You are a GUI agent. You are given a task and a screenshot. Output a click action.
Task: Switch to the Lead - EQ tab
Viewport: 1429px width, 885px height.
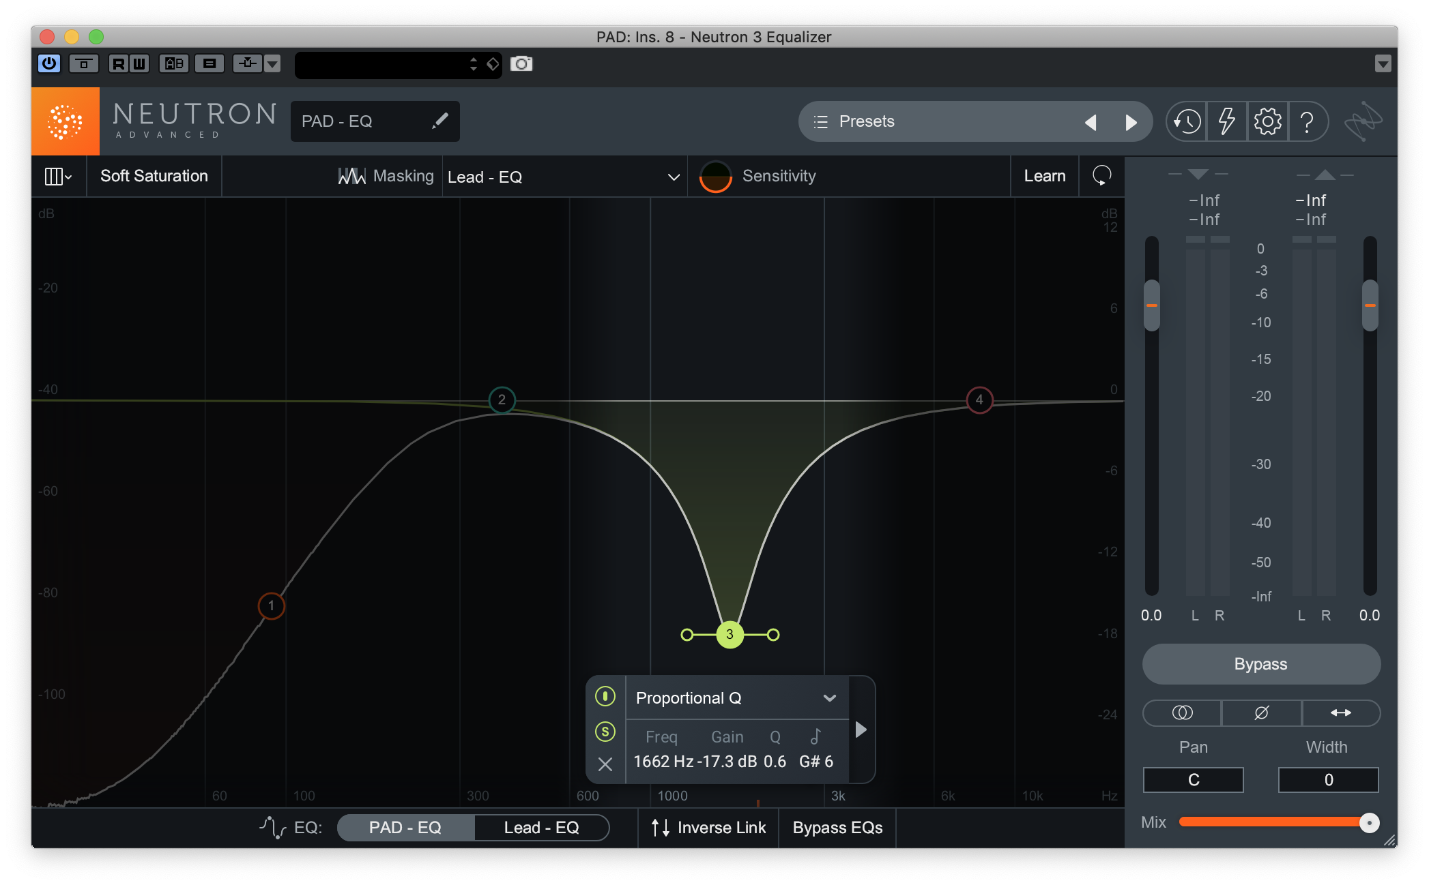click(x=541, y=828)
